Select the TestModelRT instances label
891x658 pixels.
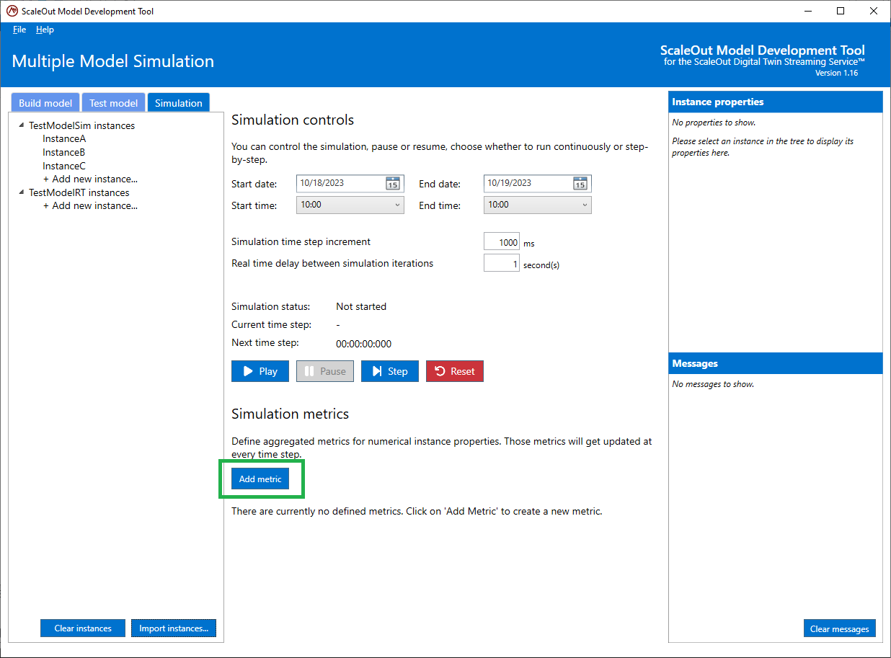pyautogui.click(x=79, y=192)
